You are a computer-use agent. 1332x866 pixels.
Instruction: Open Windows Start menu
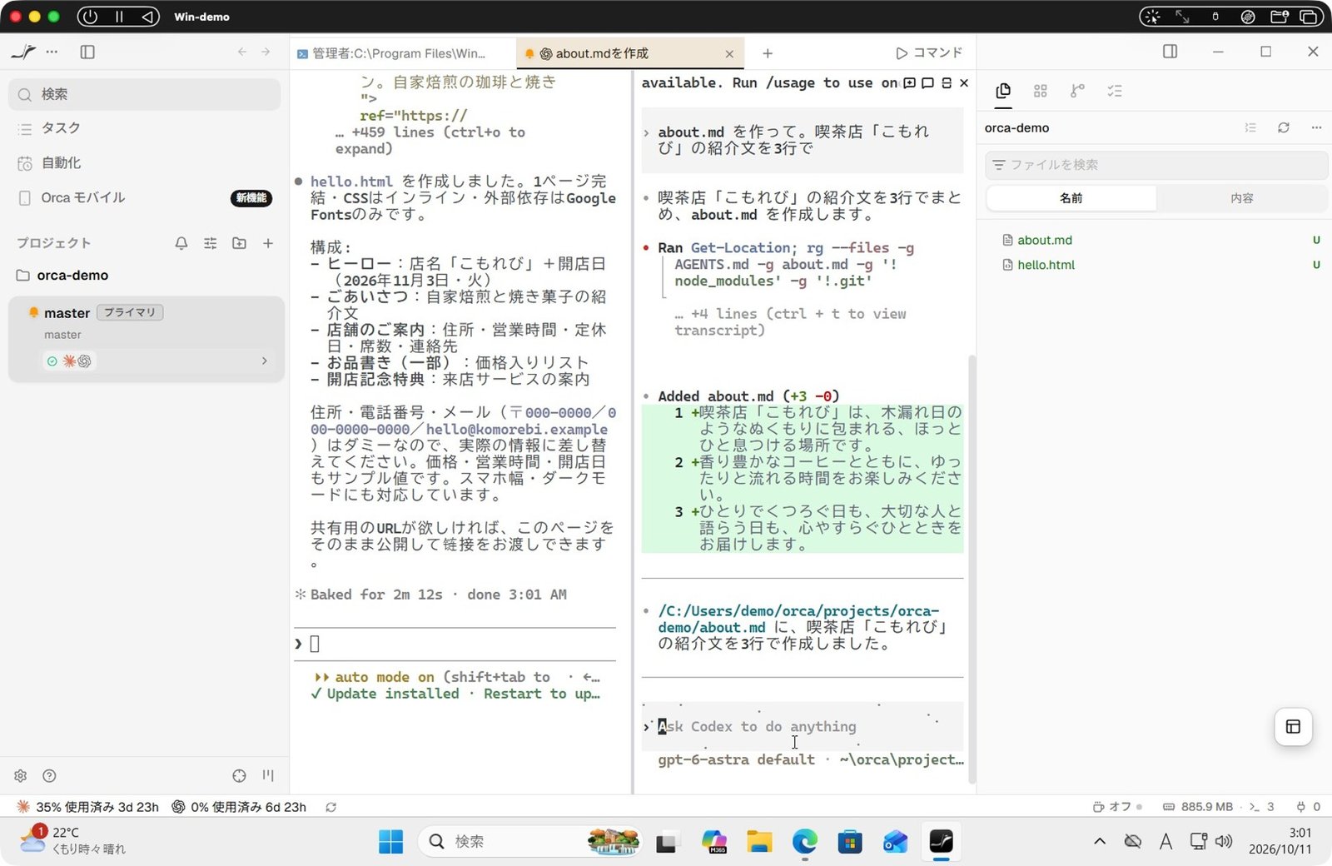[390, 842]
